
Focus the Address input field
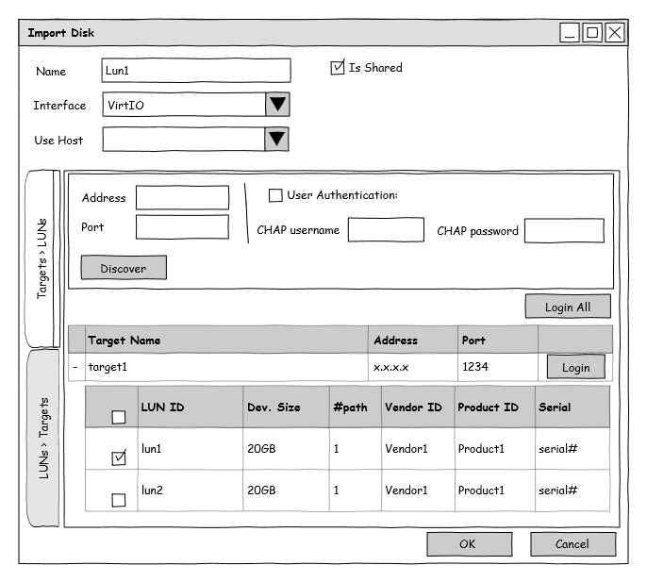[182, 198]
